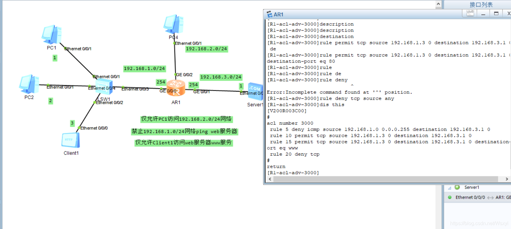Click the topology canvas scroll-up arrow

[x=438, y=4]
